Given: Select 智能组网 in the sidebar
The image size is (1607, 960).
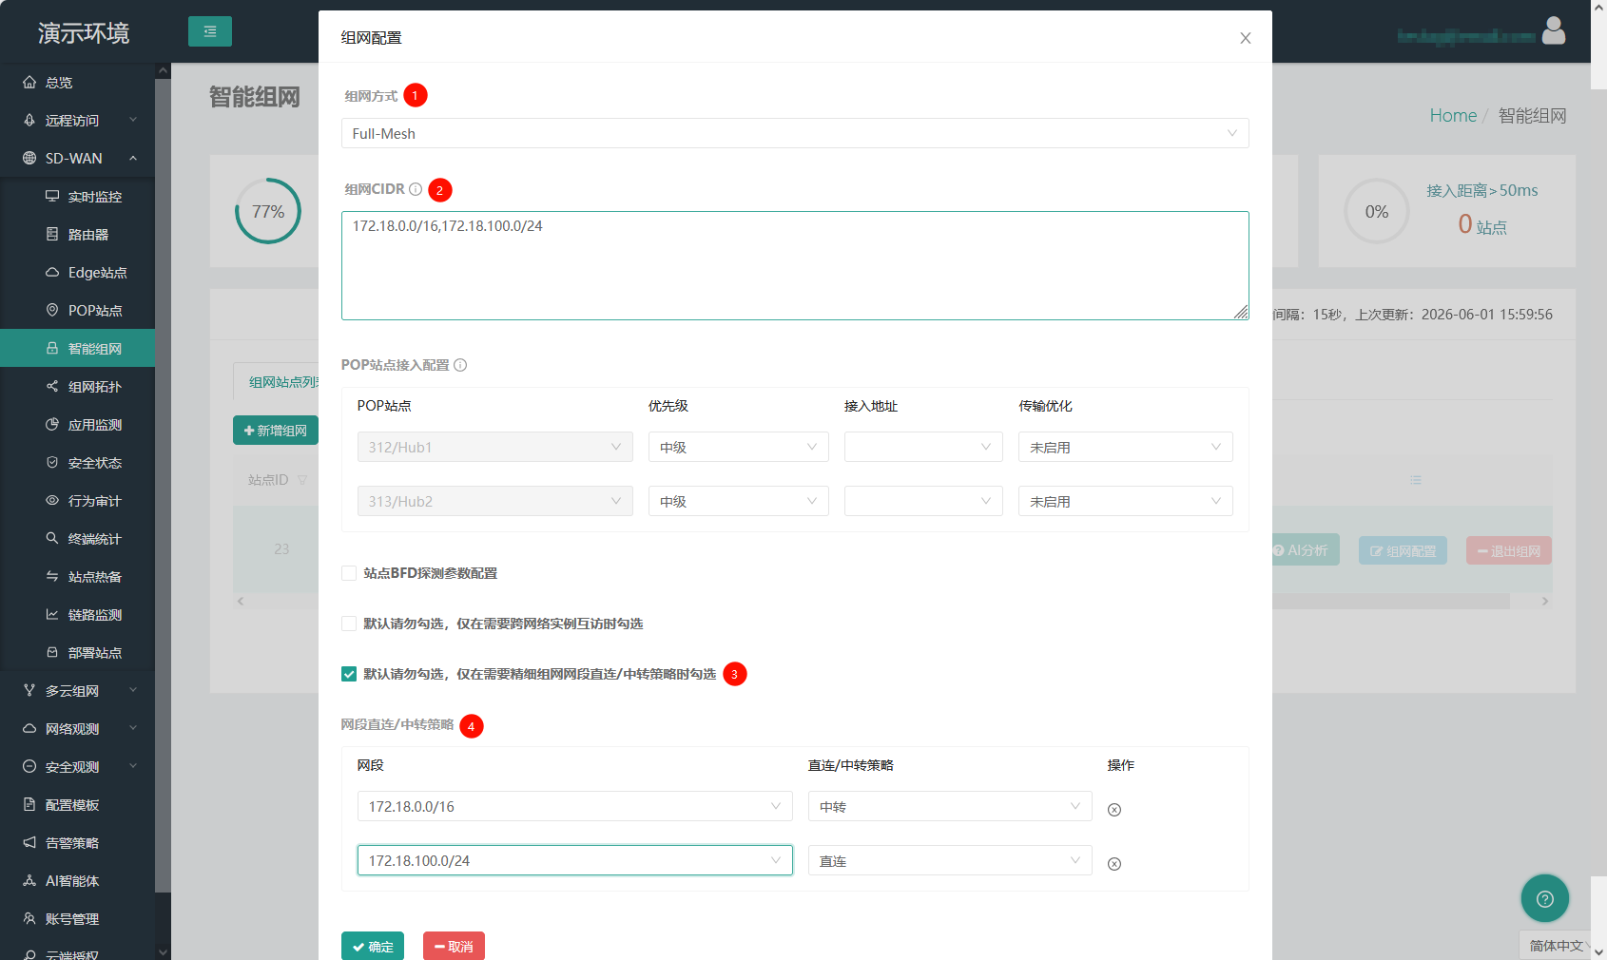Looking at the screenshot, I should (77, 349).
